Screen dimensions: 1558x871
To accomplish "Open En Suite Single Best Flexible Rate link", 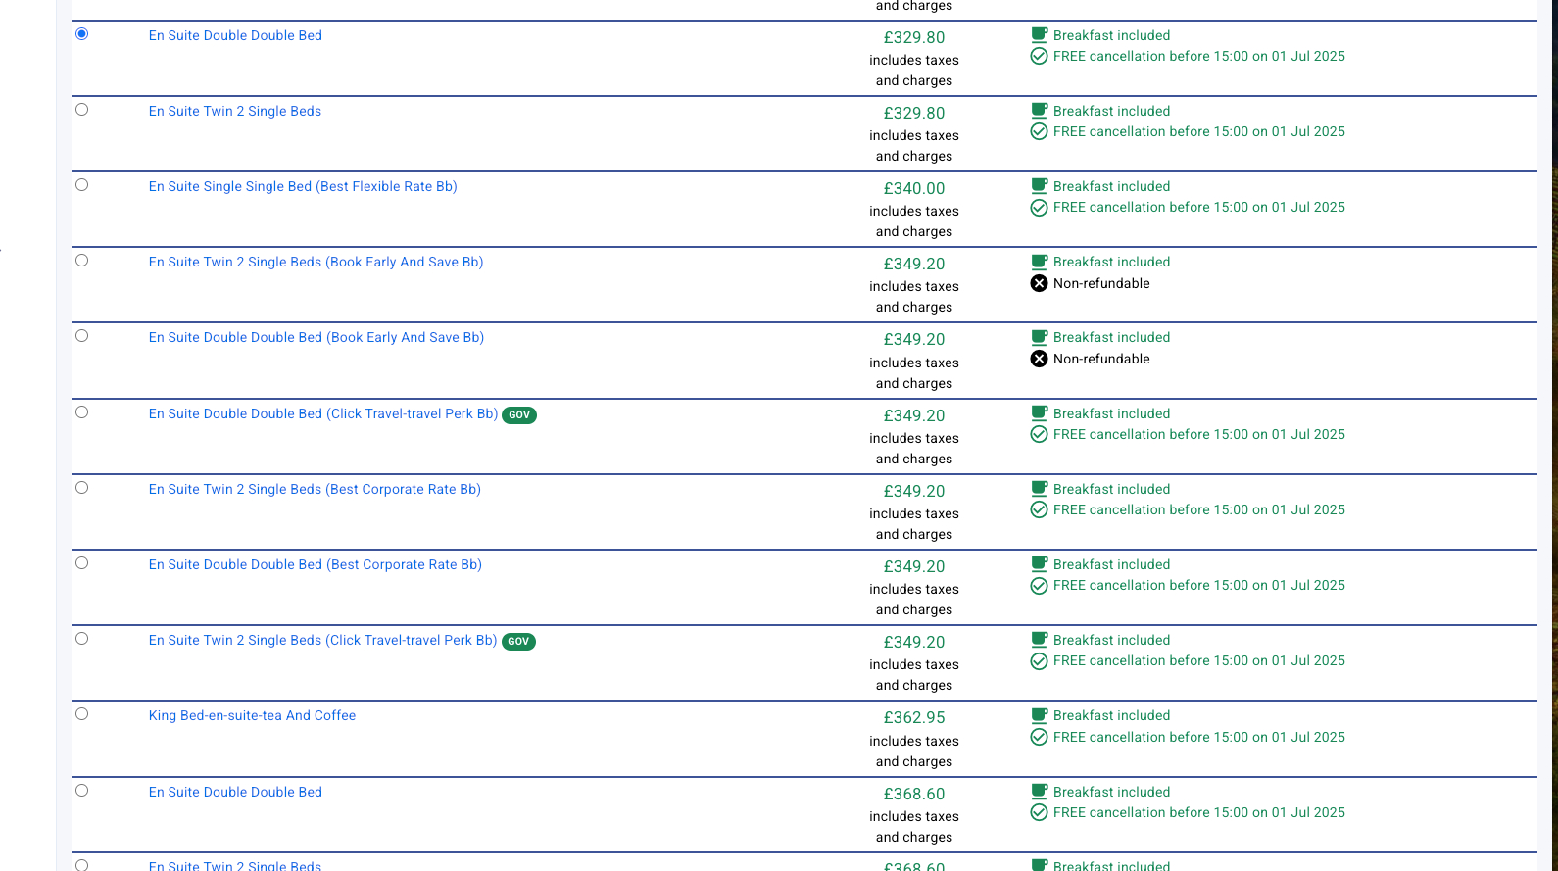I will coord(303,187).
